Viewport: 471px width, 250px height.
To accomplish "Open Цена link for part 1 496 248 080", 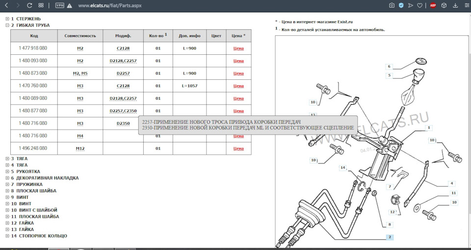I will [238, 149].
